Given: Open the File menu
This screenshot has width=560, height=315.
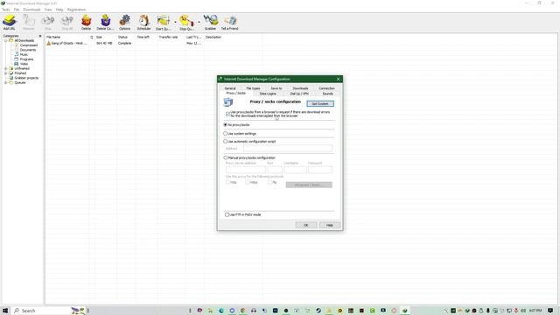Looking at the screenshot, I should coord(17,10).
